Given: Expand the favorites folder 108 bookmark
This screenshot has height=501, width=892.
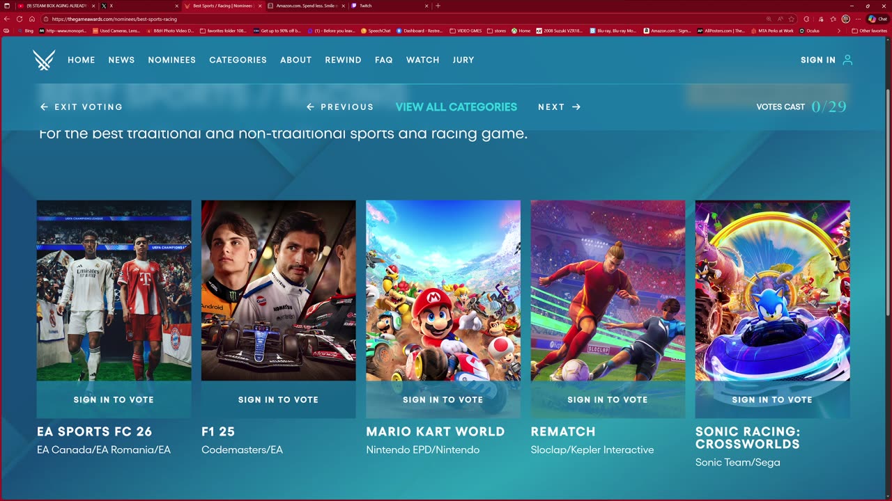Looking at the screenshot, I should point(222,31).
